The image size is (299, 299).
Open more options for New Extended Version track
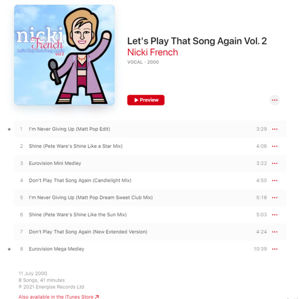point(275,232)
